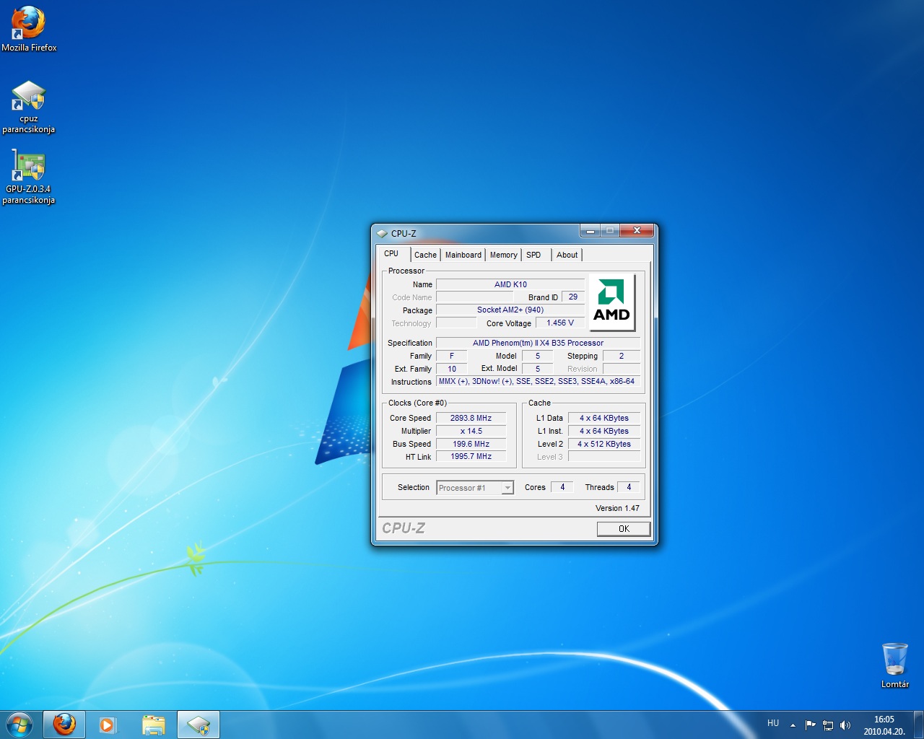Click the OK button in CPU-Z

pyautogui.click(x=624, y=529)
